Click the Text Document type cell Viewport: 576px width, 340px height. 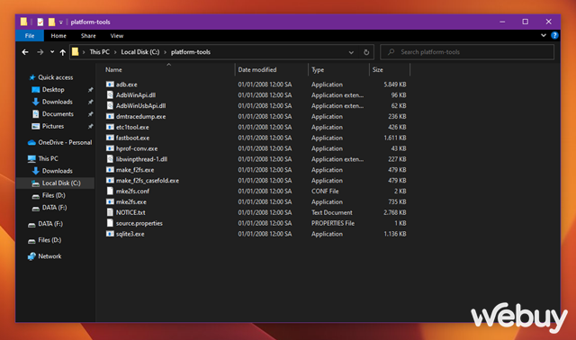pos(332,212)
